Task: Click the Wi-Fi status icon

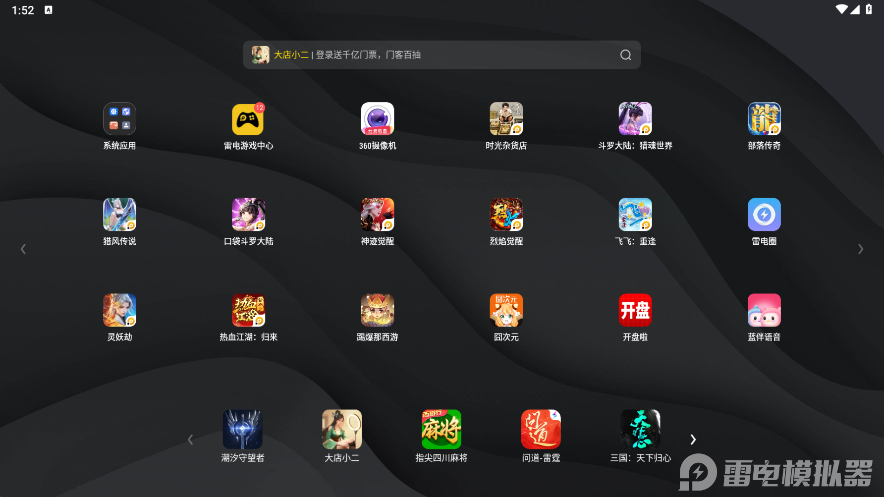Action: (841, 9)
